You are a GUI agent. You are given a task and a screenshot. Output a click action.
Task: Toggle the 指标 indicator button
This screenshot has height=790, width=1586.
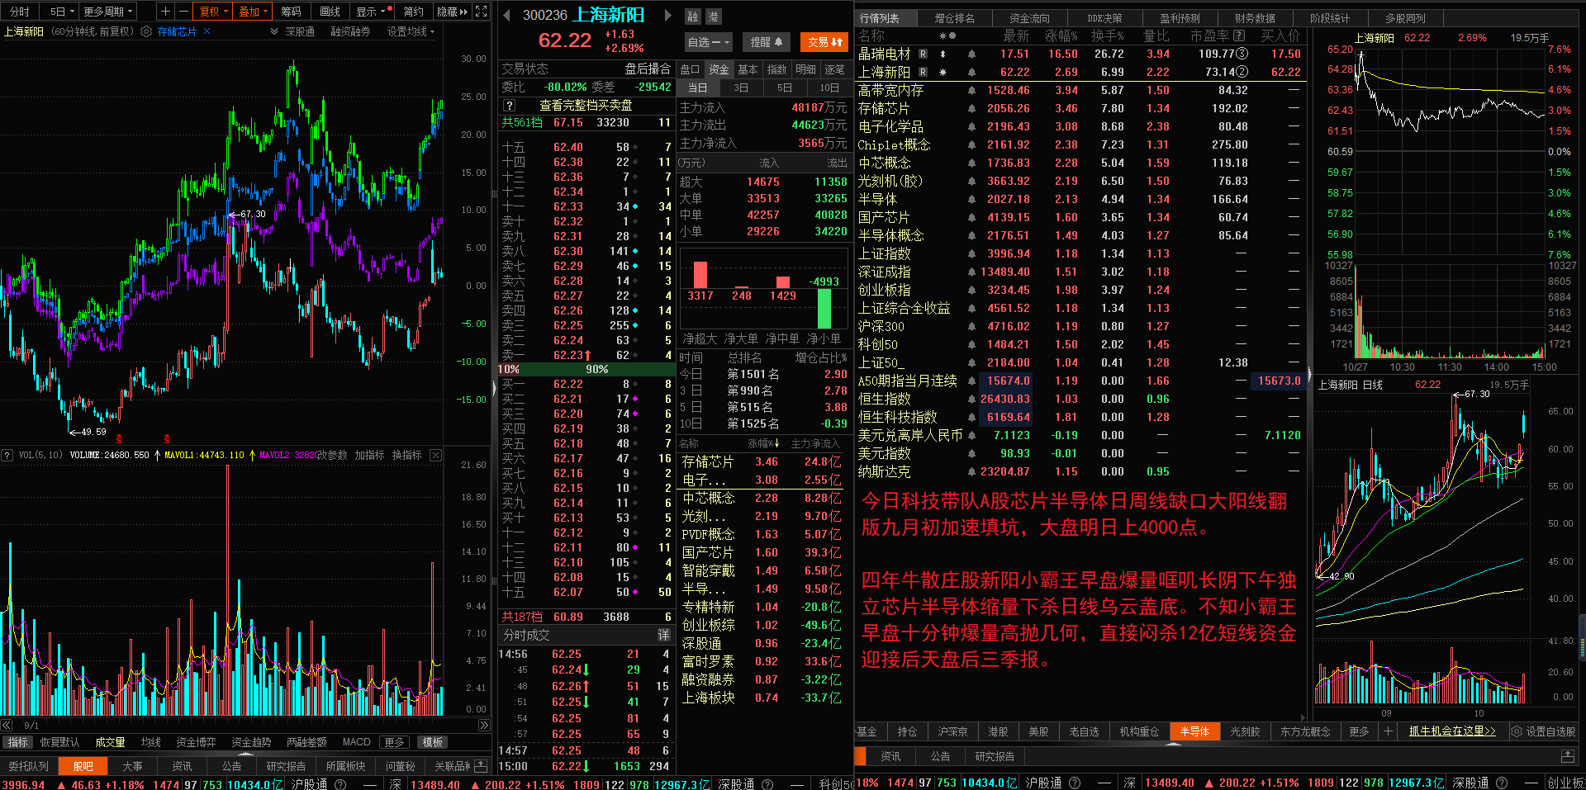pyautogui.click(x=18, y=742)
